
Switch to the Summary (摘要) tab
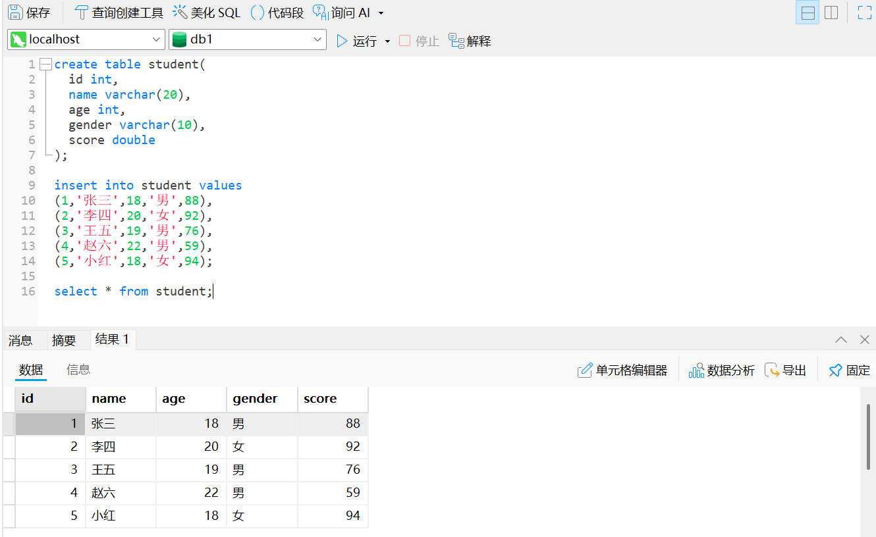tap(64, 340)
